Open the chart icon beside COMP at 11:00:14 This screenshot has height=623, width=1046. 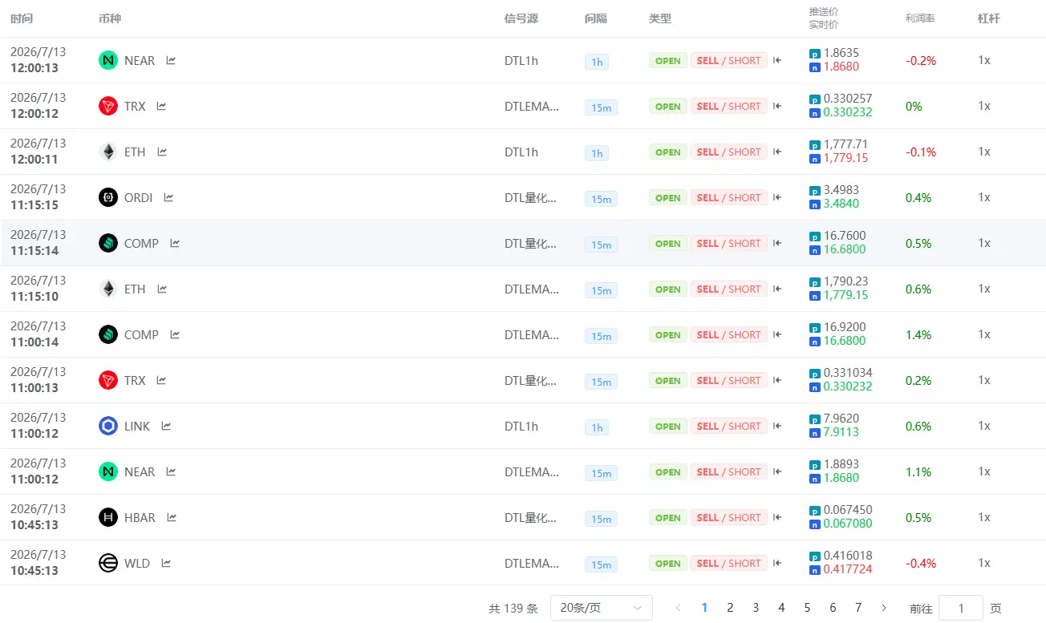[x=175, y=334]
